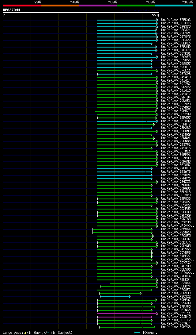
Task: Click the purple ~60% identity legend segment
Action: pyautogui.click(x=98, y=5)
